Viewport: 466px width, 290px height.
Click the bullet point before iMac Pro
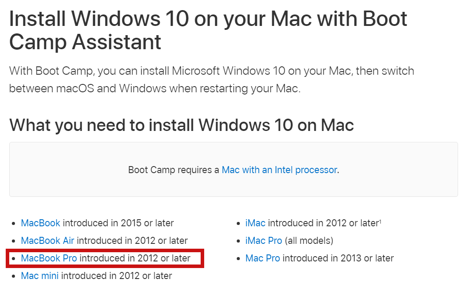point(238,241)
